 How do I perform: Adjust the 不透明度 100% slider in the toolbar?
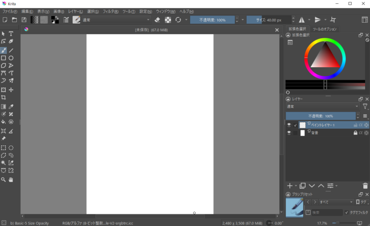[212, 20]
